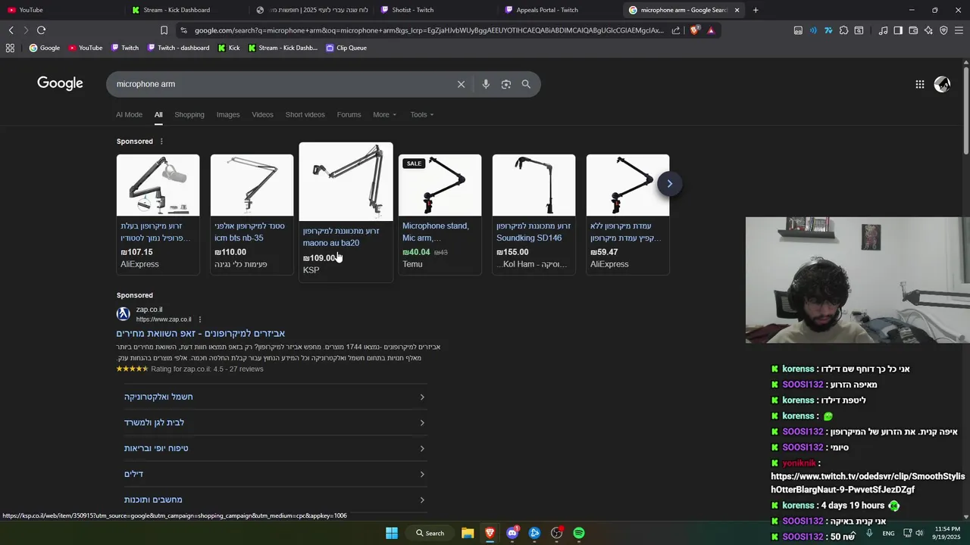The width and height of the screenshot is (970, 545).
Task: Expand לבית לגן ולמשרד sitelink row
Action: [x=274, y=422]
